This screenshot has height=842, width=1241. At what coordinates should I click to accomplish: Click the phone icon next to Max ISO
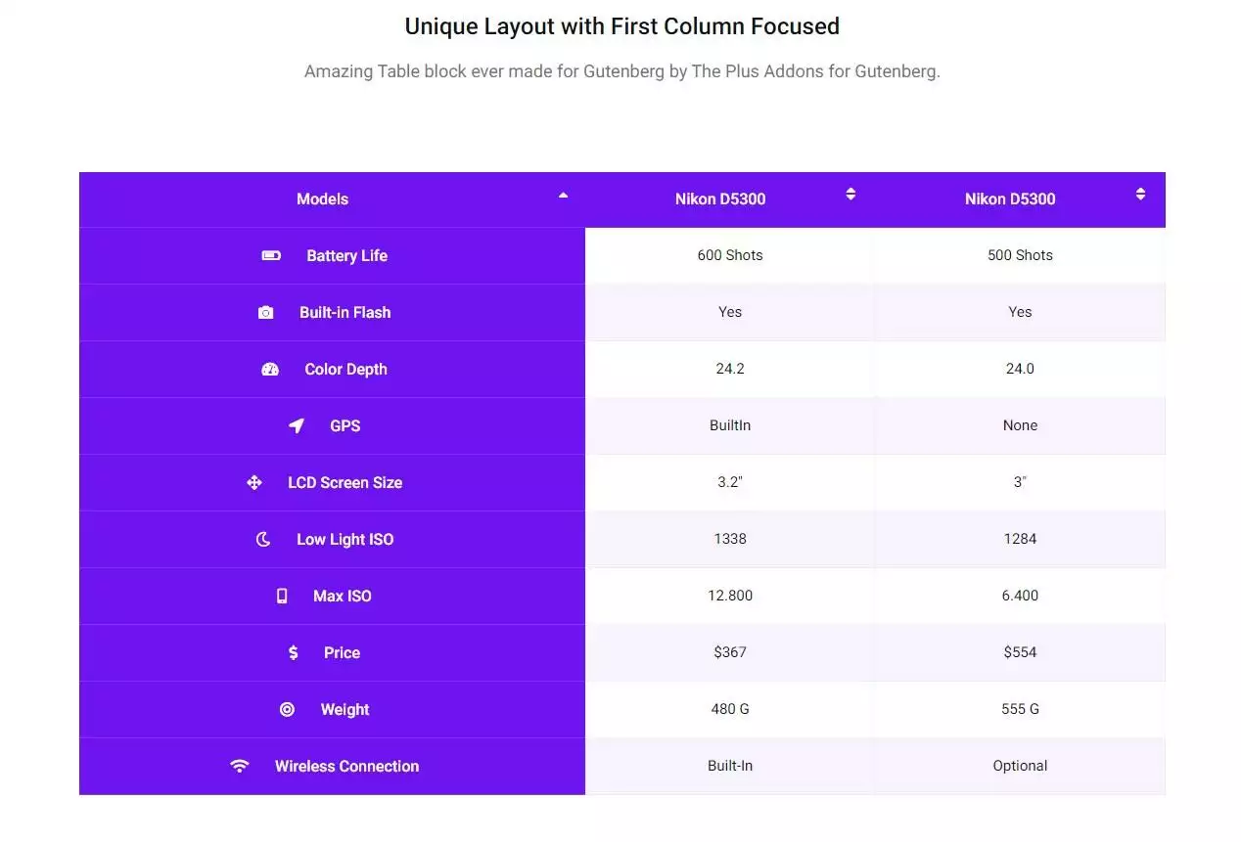[282, 596]
